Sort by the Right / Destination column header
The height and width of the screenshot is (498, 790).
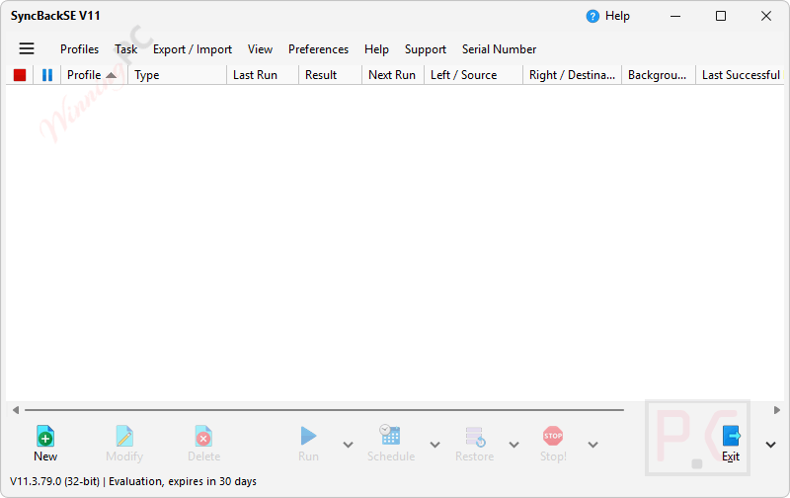click(x=572, y=75)
